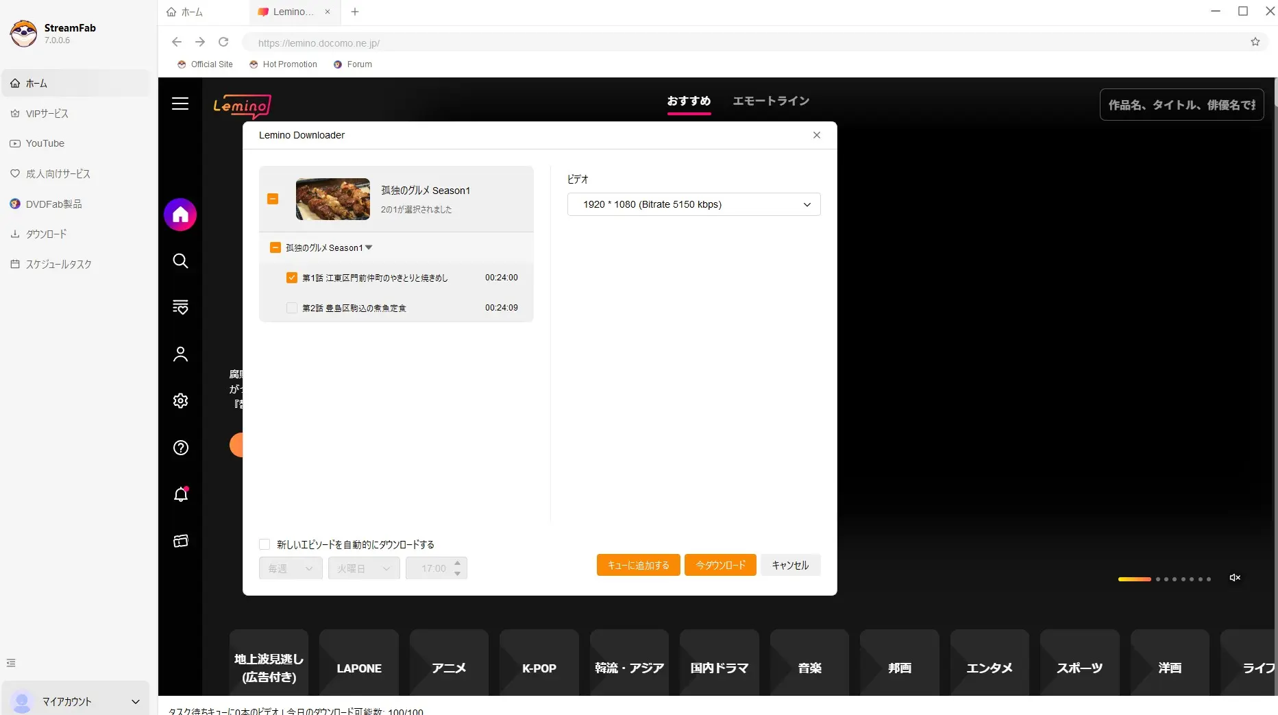Switch to エモートライン tab

click(x=771, y=101)
